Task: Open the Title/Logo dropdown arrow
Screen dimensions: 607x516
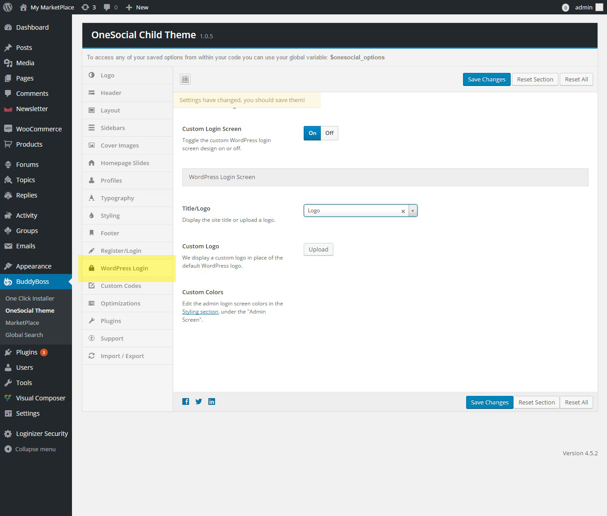Action: pyautogui.click(x=413, y=211)
